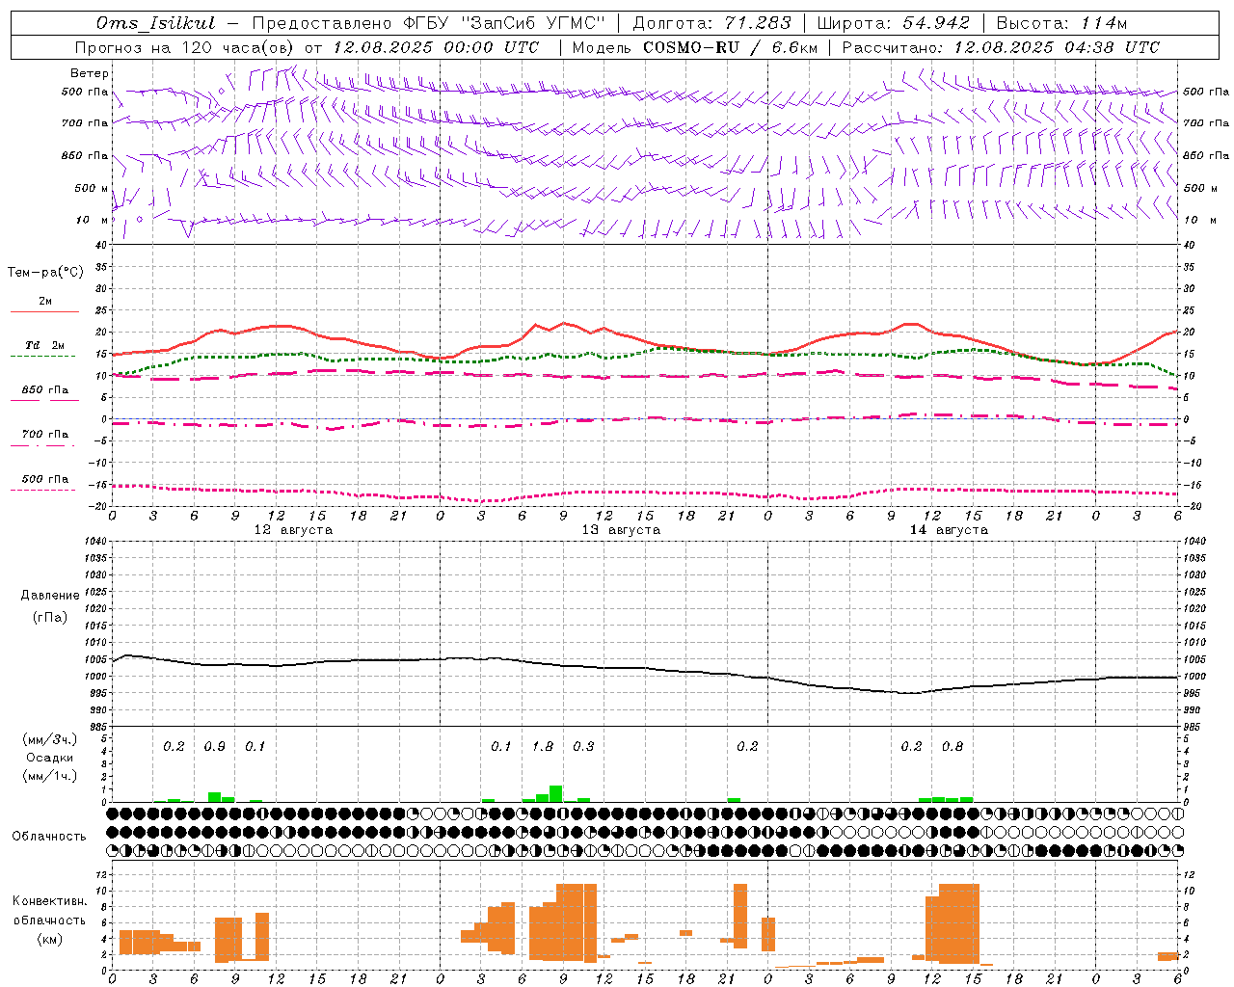Viewport: 1234px width, 987px height.
Task: Click the Долгота: 71.283 field
Action: pyautogui.click(x=711, y=23)
